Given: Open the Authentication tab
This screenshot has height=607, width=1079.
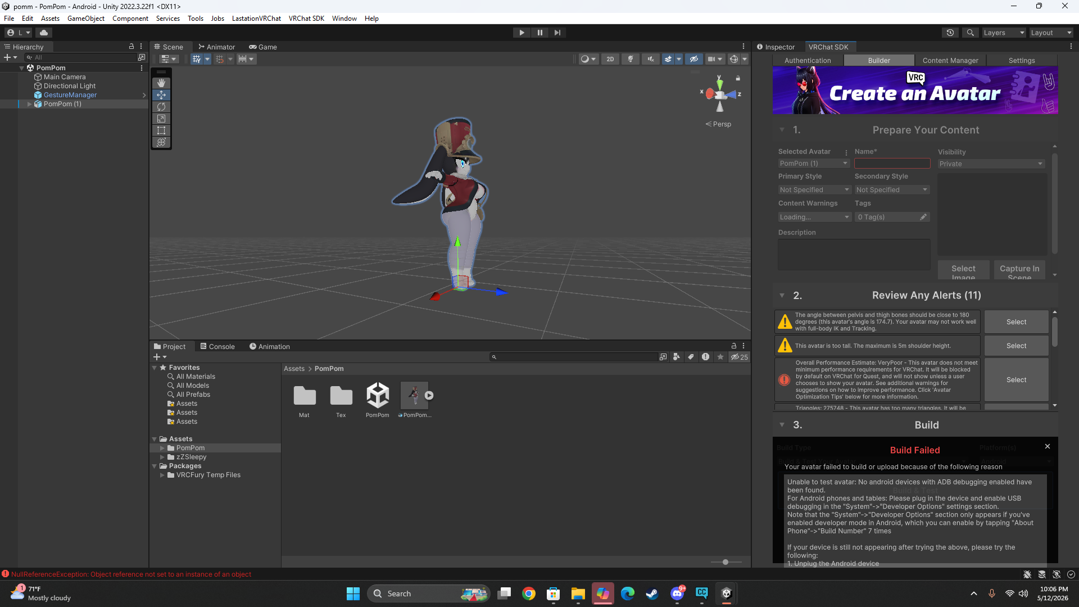Looking at the screenshot, I should tap(808, 61).
